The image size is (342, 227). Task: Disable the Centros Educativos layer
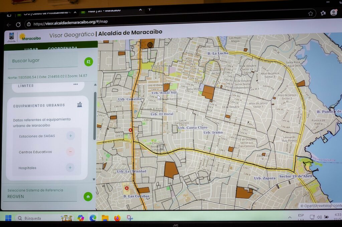point(70,152)
